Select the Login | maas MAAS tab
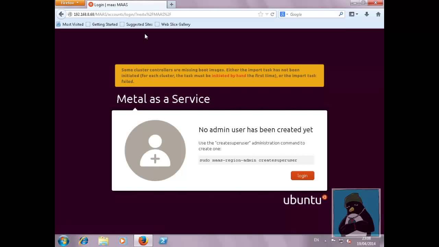 [x=126, y=4]
